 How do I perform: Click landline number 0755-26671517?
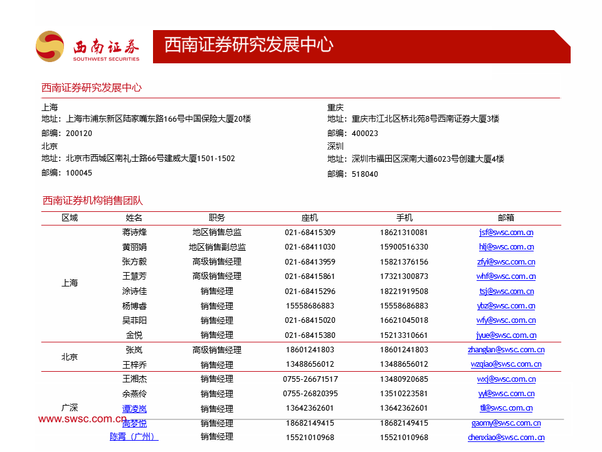tap(310, 379)
